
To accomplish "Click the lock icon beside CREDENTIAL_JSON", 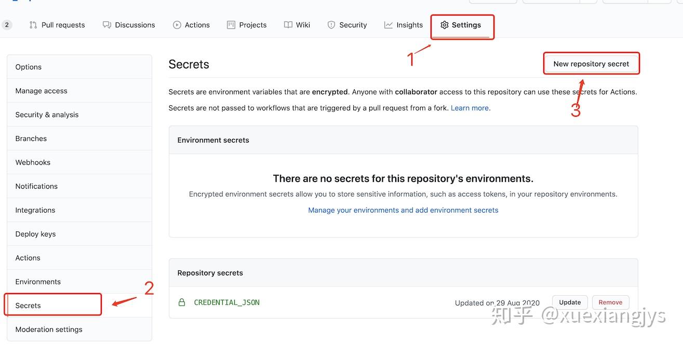I will [x=182, y=302].
